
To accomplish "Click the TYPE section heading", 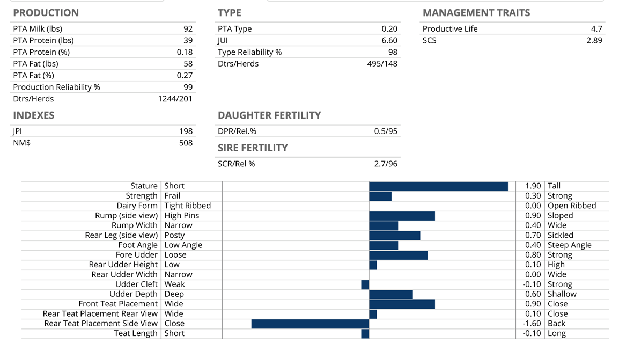I will coord(230,13).
